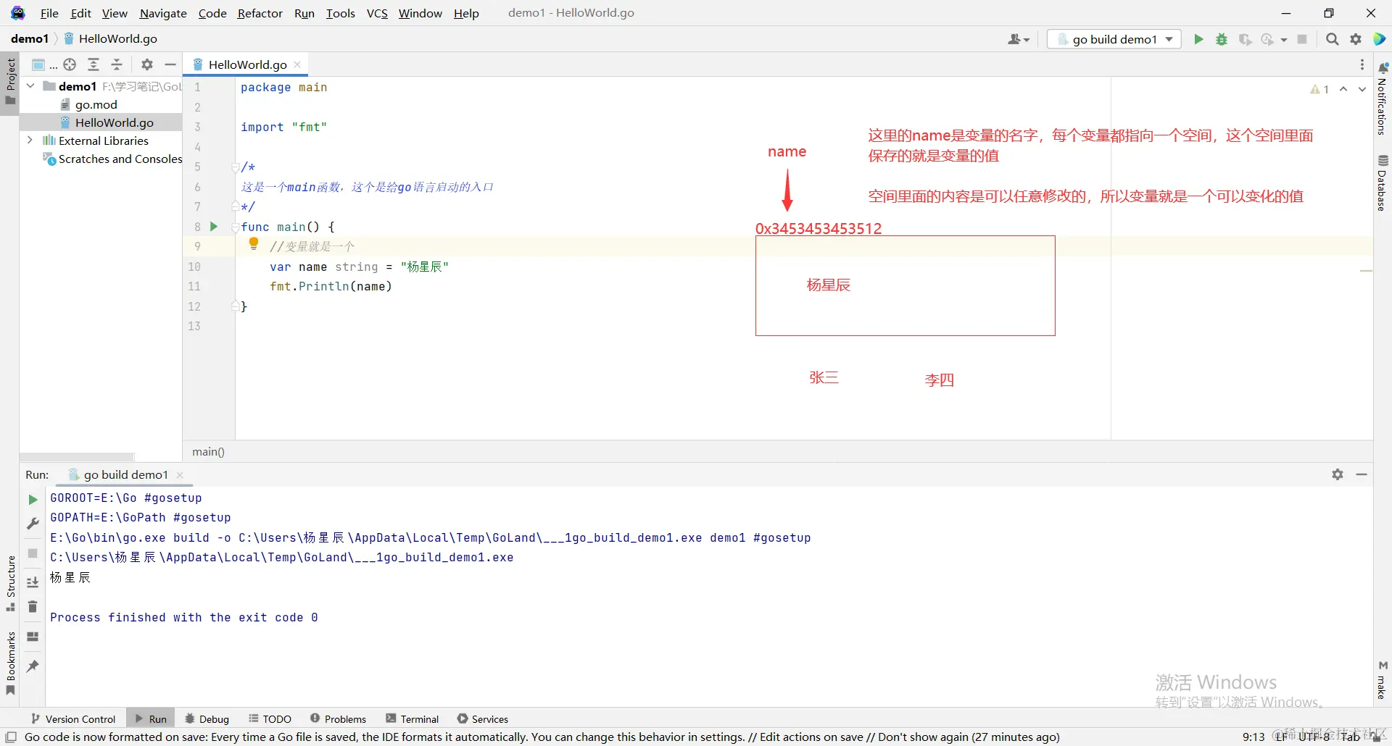
Task: Open wrench edit configuration in Run panel
Action: tap(33, 523)
